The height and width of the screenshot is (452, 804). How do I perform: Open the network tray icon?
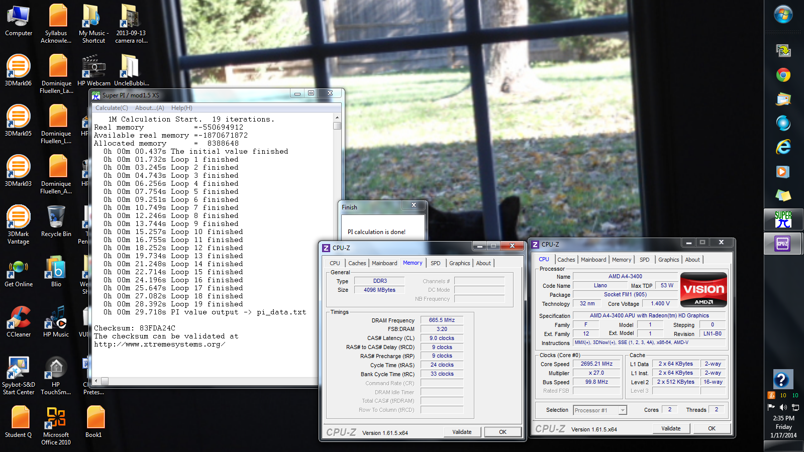795,407
